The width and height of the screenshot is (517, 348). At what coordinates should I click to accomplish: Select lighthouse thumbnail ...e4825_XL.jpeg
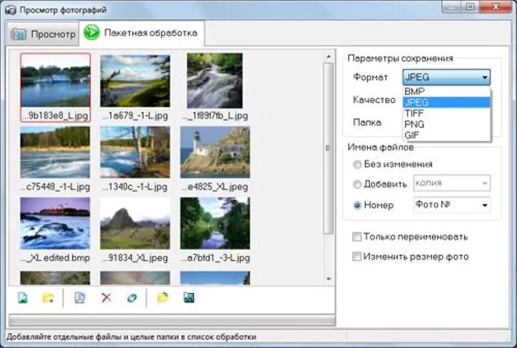(x=215, y=159)
